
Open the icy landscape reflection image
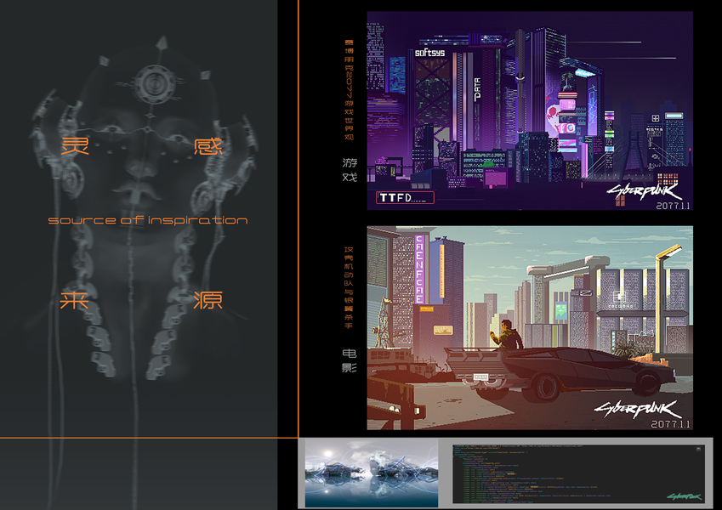point(372,473)
